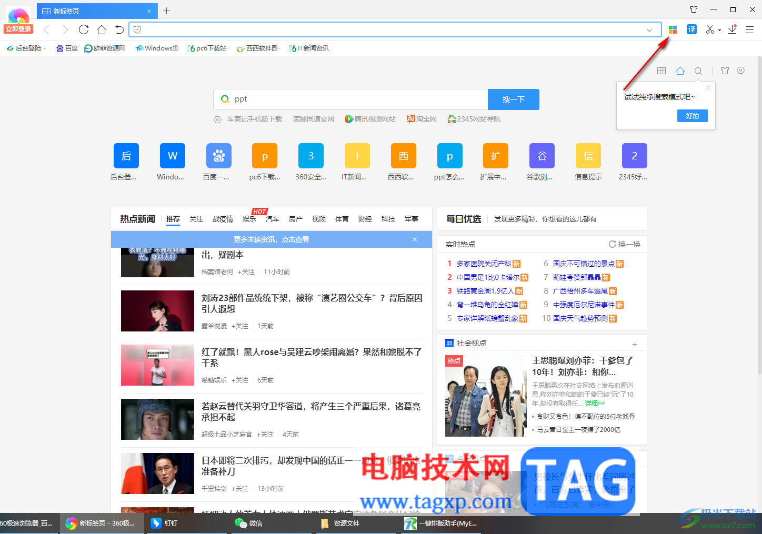The height and width of the screenshot is (534, 762).
Task: Open the translate tool icon
Action: [691, 29]
